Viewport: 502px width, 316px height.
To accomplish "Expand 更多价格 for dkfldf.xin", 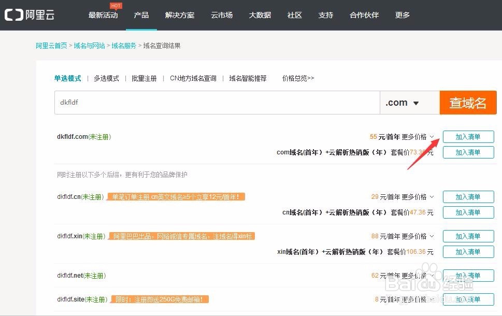I will point(418,236).
